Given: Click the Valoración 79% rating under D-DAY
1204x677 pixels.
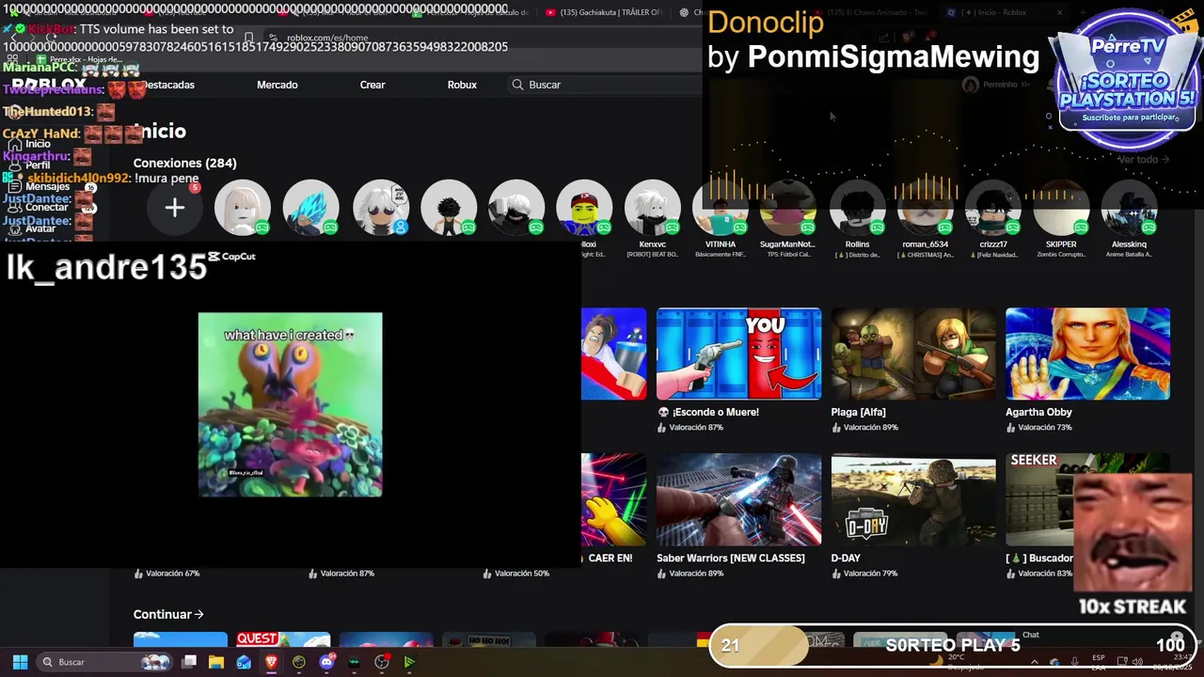Looking at the screenshot, I should (864, 574).
